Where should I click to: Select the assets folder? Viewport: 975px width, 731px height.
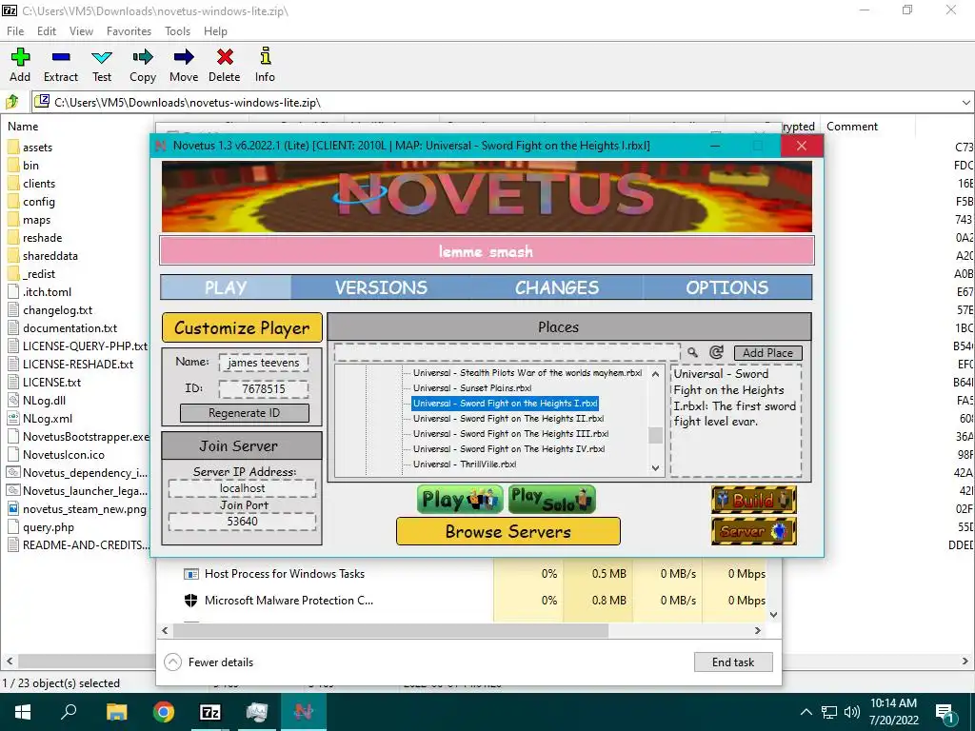point(30,148)
